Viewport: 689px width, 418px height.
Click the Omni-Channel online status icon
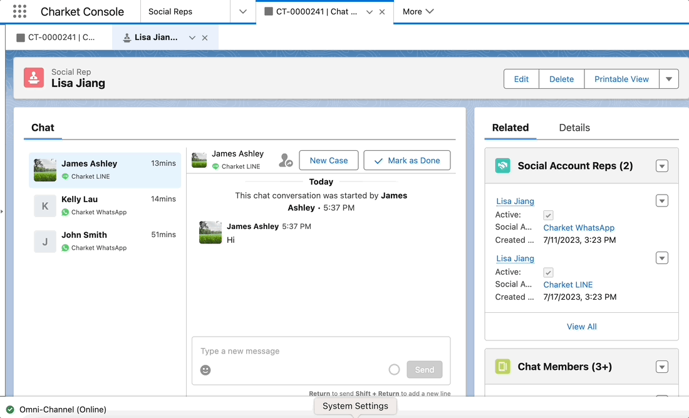coord(10,409)
